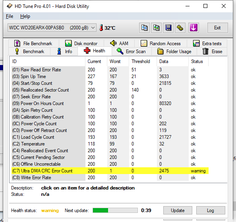Click the Log button

211,211
